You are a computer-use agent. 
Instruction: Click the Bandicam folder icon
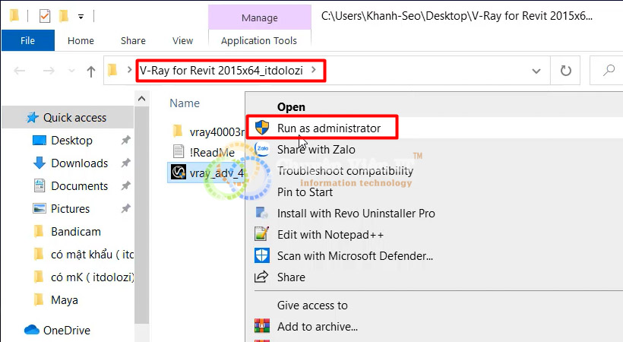tap(39, 232)
